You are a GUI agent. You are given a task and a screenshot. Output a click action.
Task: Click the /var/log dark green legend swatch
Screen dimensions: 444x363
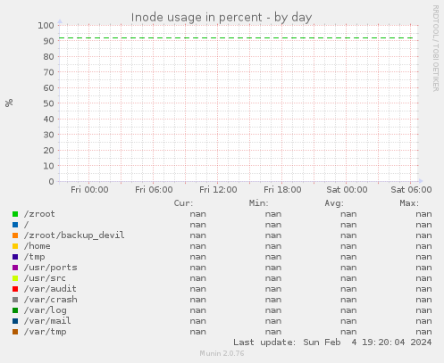[x=15, y=310]
